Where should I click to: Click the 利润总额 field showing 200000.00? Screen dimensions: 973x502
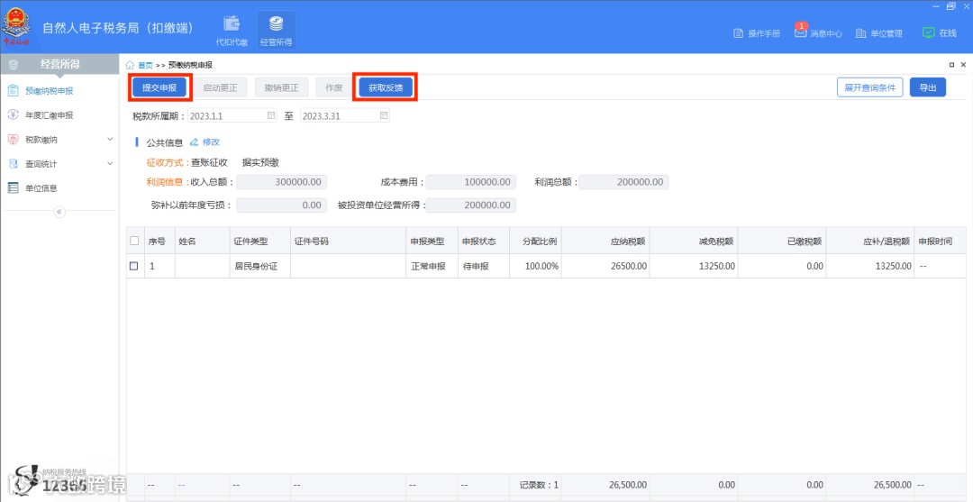click(623, 182)
